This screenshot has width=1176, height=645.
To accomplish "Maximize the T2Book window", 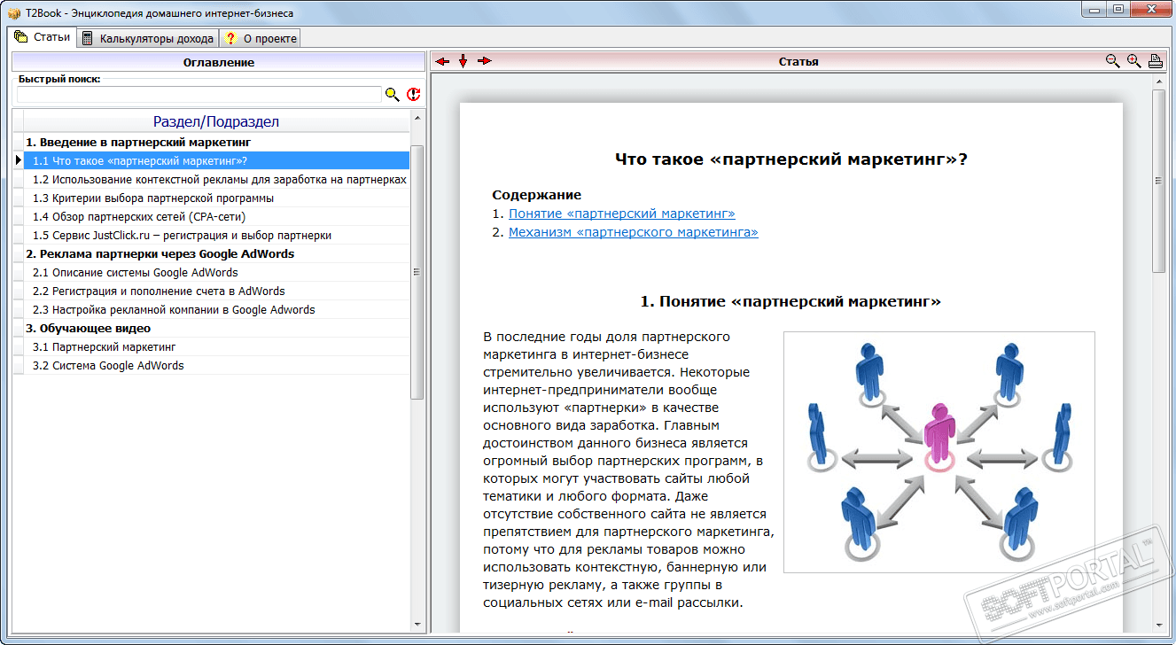I will pyautogui.click(x=1119, y=9).
